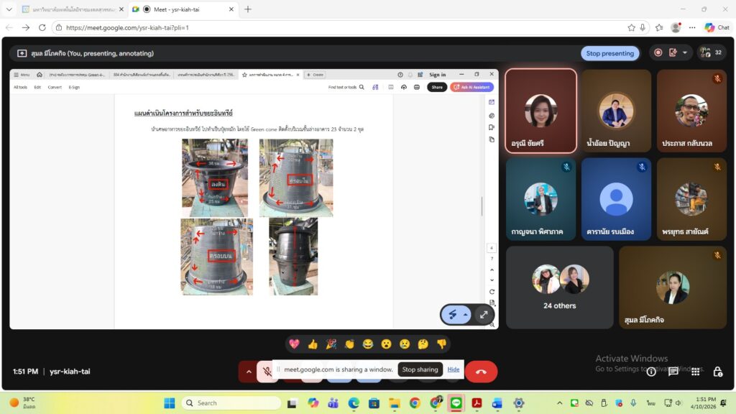Open the Meet activities grid icon

point(695,372)
